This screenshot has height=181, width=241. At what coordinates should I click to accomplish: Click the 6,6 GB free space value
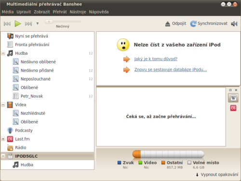coord(199,168)
